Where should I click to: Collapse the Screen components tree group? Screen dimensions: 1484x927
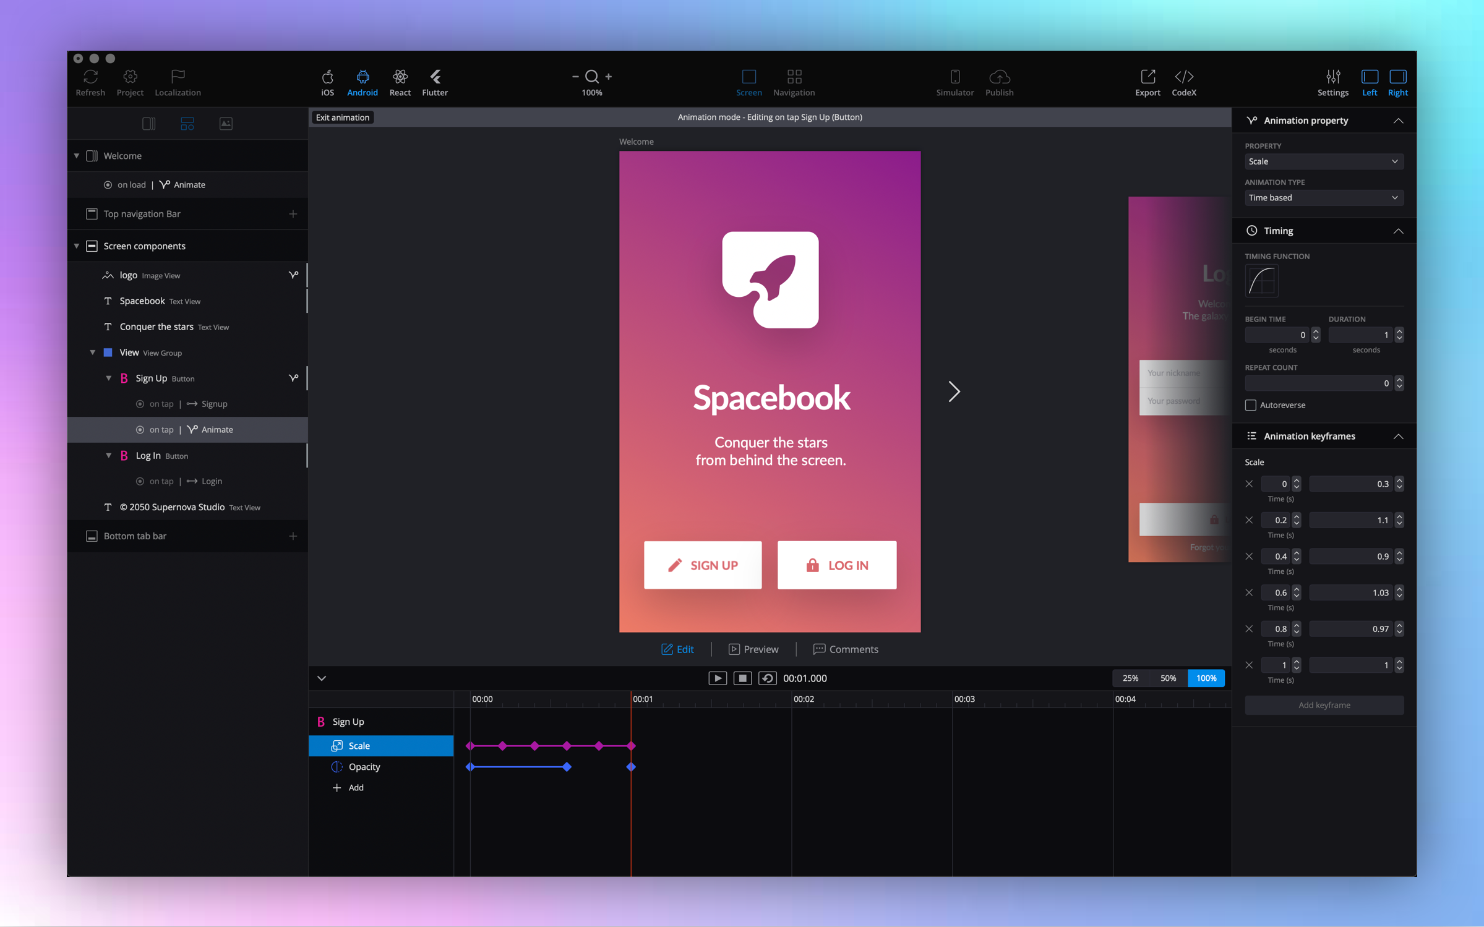click(x=77, y=246)
